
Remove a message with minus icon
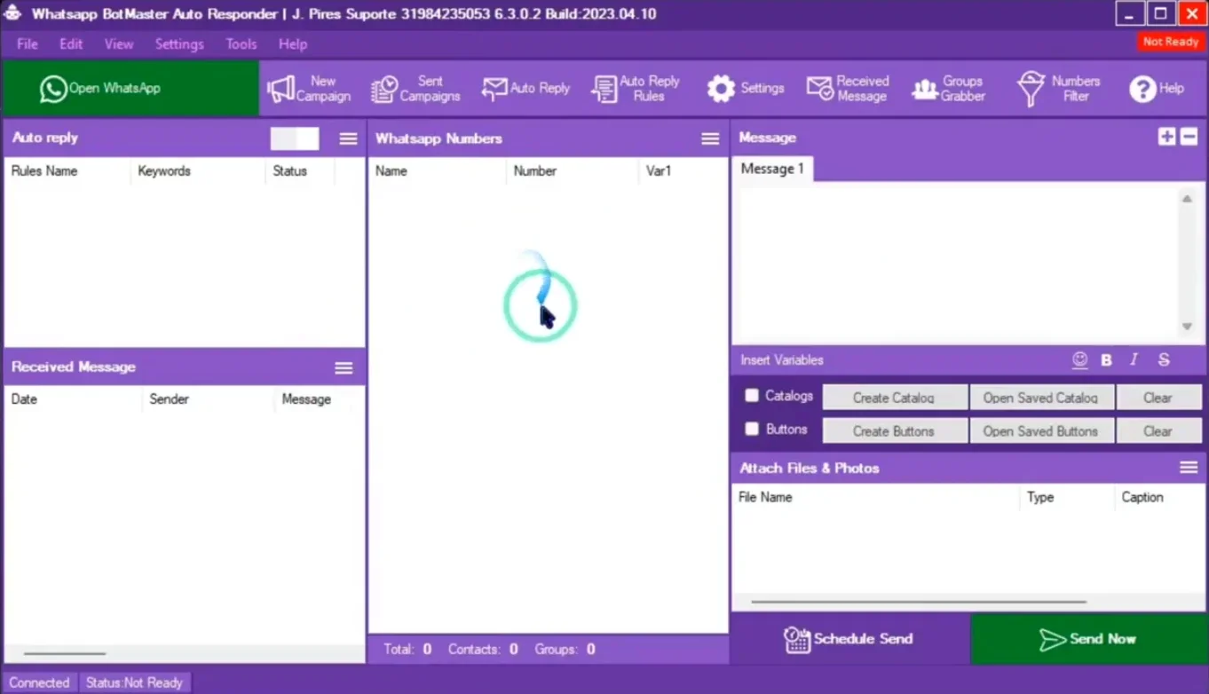1189,137
